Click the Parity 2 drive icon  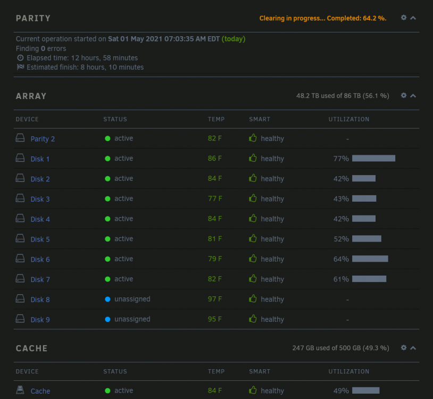(x=20, y=138)
